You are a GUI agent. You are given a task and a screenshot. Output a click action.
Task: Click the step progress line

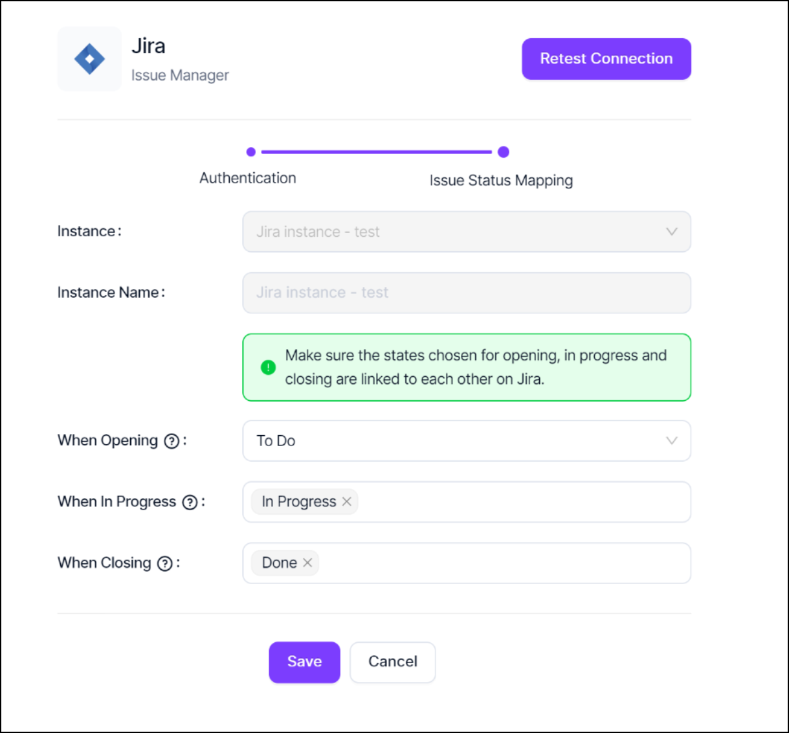pyautogui.click(x=377, y=152)
